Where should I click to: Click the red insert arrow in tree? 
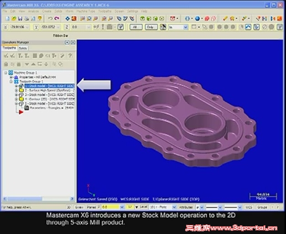point(21,112)
